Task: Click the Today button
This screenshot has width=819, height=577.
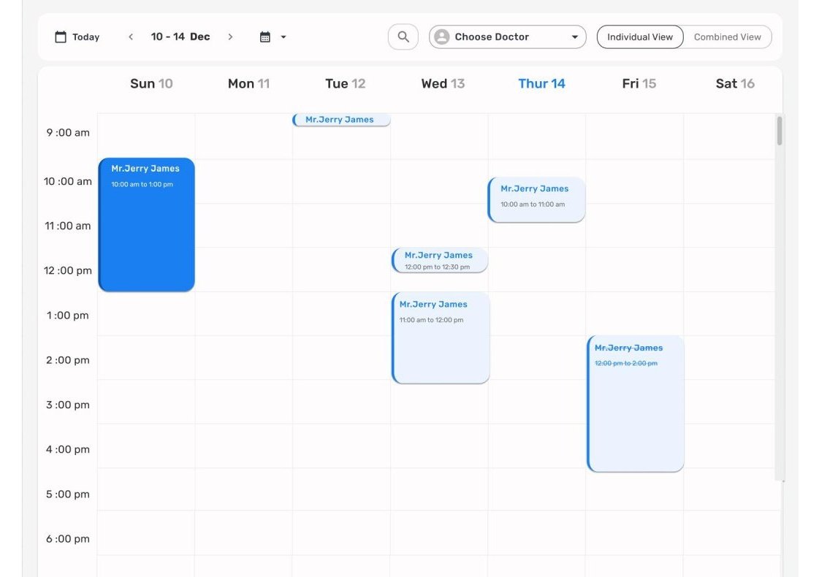Action: pyautogui.click(x=76, y=36)
